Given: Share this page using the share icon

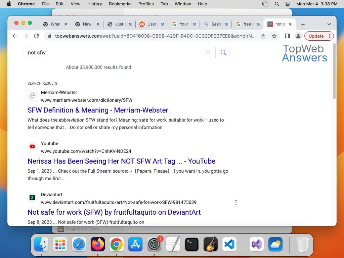Looking at the screenshot, I should pos(263,36).
